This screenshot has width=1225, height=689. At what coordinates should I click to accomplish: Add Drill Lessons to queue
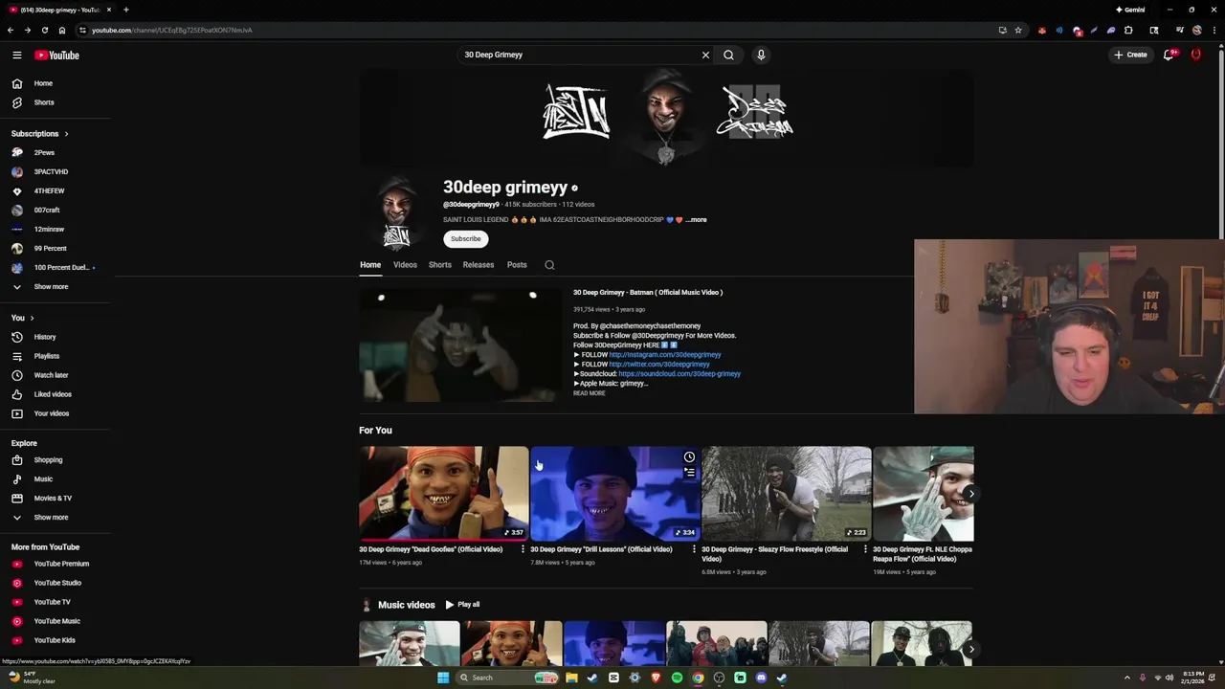[689, 473]
